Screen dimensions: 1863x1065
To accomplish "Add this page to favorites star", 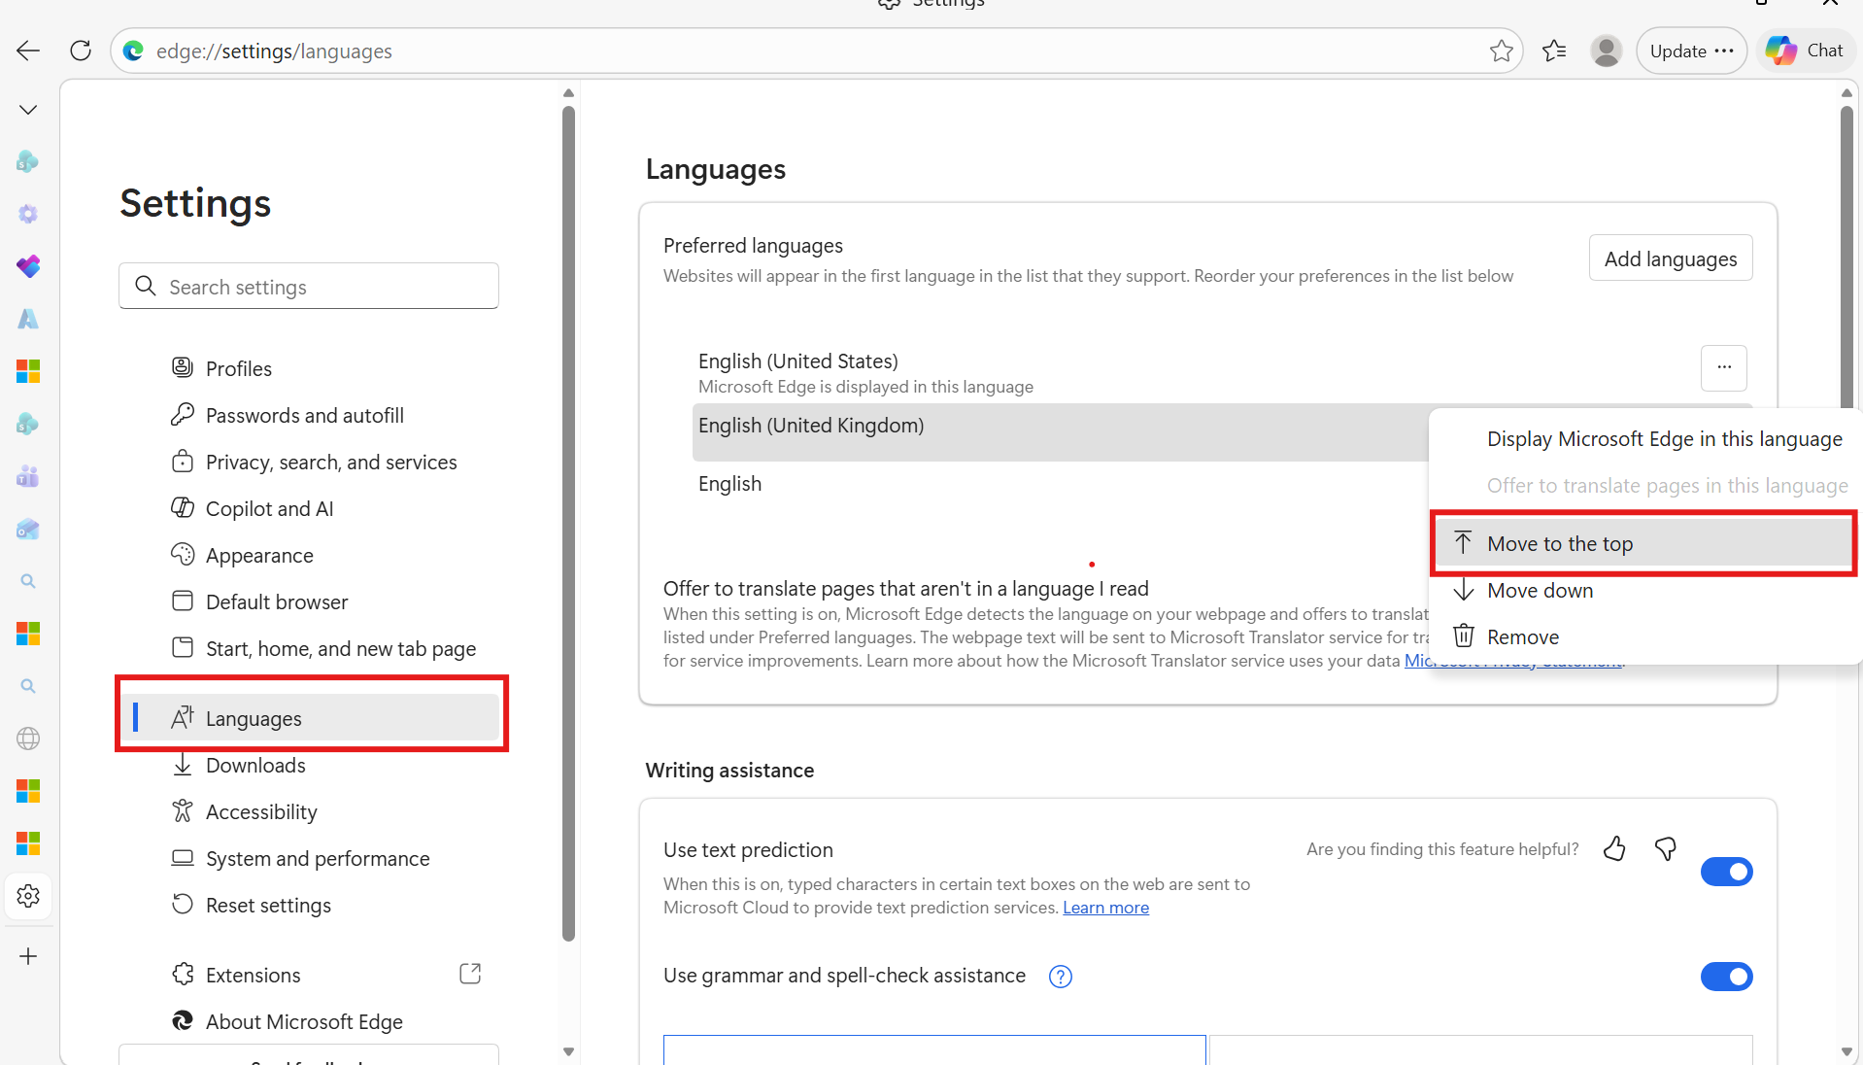I will coord(1501,51).
